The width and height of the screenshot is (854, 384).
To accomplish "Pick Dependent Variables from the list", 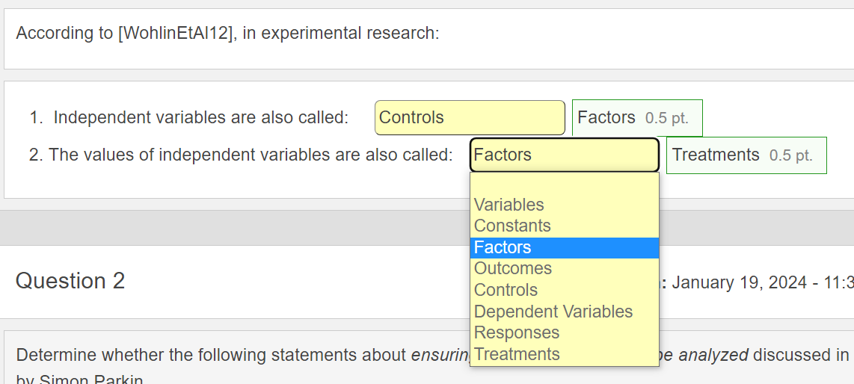I will point(553,312).
